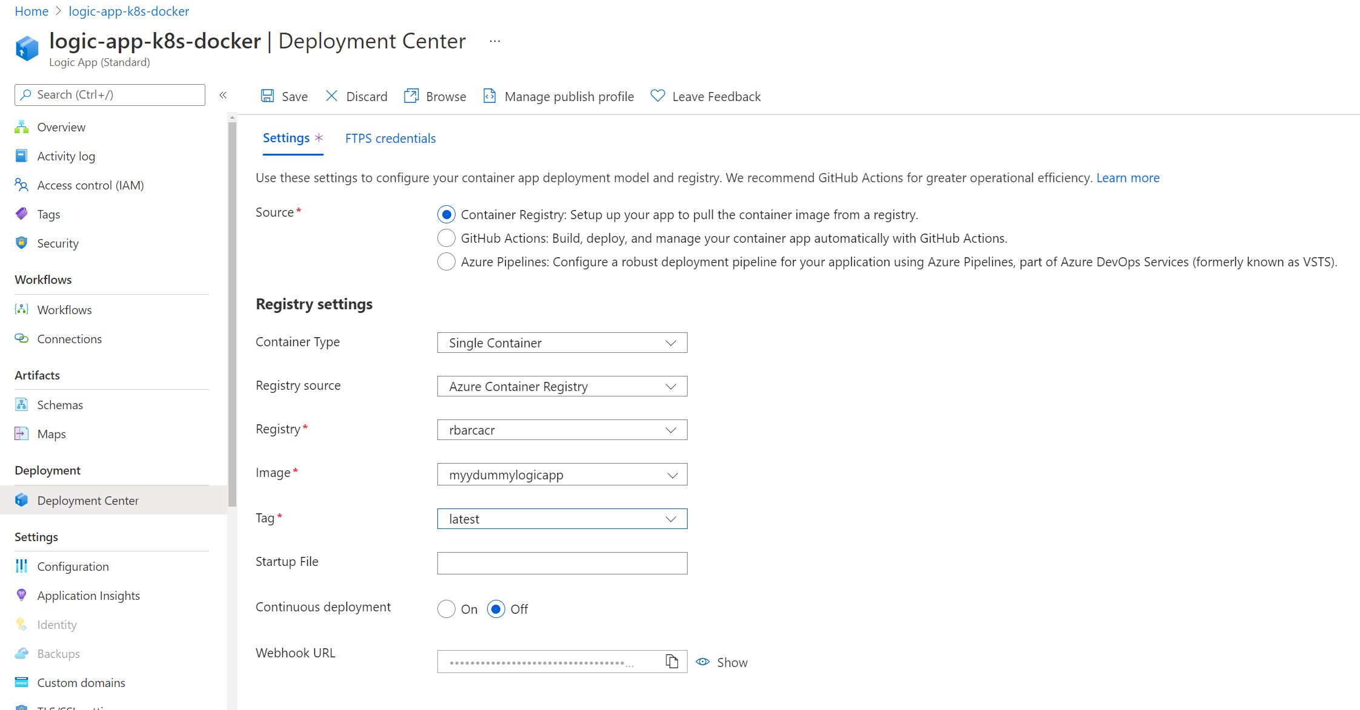The width and height of the screenshot is (1360, 710).
Task: Turn On continuous deployment
Action: [446, 609]
